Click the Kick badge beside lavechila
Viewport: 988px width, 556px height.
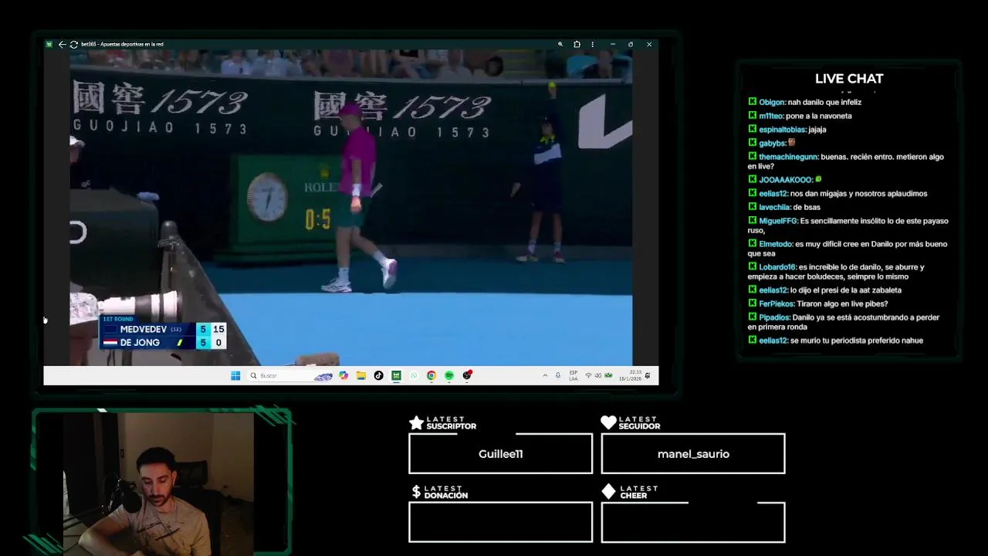752,207
